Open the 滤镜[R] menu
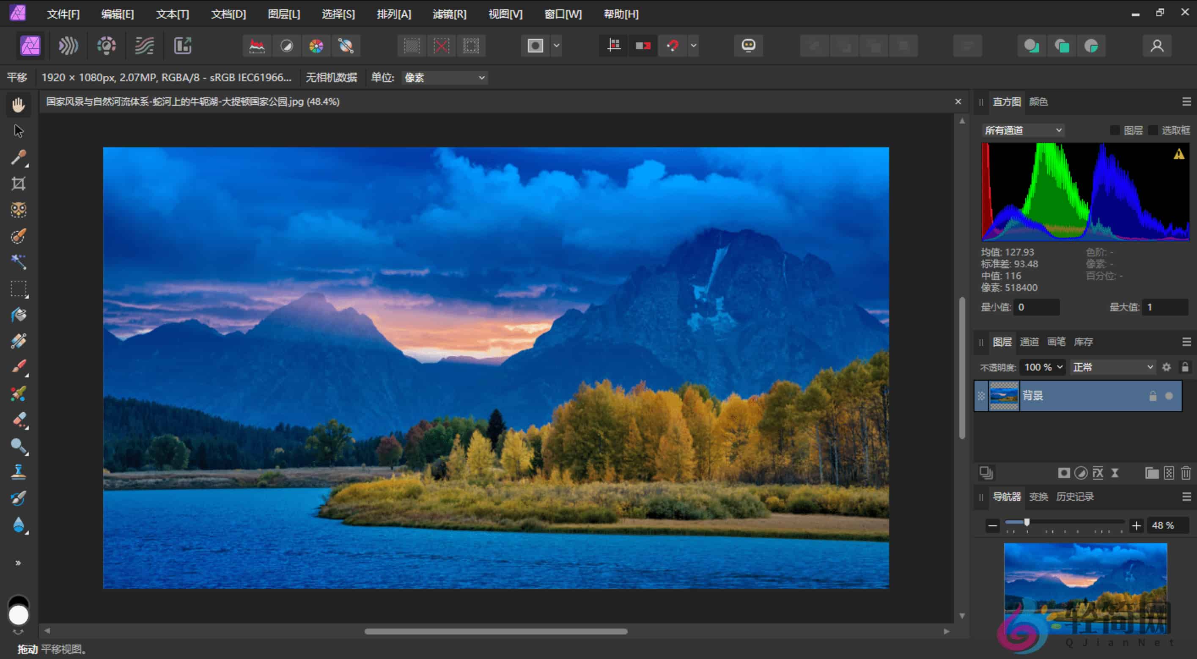Screen dimensions: 1197x659 (x=449, y=14)
